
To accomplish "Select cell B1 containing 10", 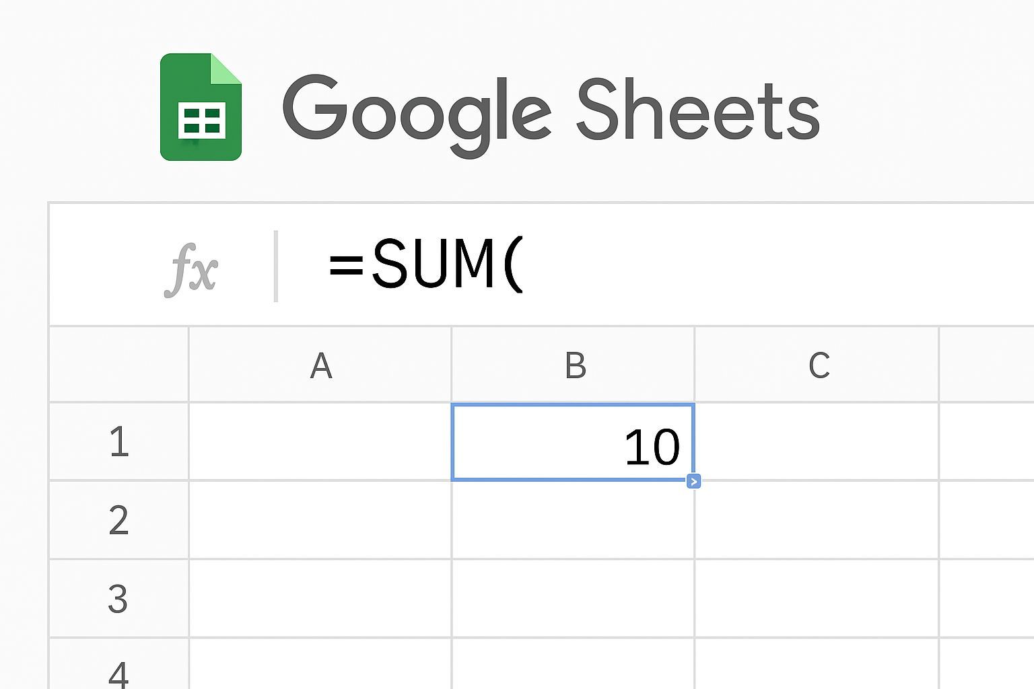I will (x=573, y=442).
